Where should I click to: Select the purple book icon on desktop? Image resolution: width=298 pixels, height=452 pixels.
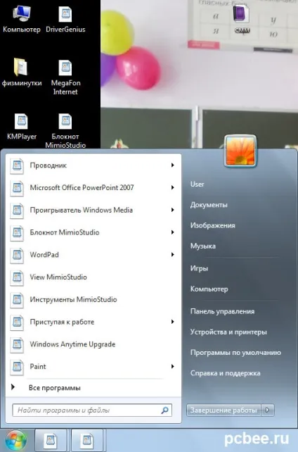click(241, 14)
